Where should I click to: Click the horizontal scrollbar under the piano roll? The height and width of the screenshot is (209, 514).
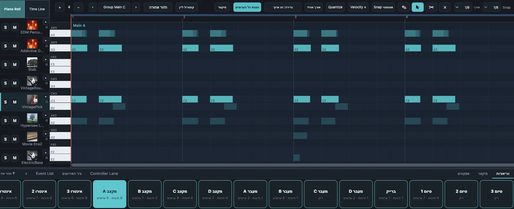tap(292, 165)
